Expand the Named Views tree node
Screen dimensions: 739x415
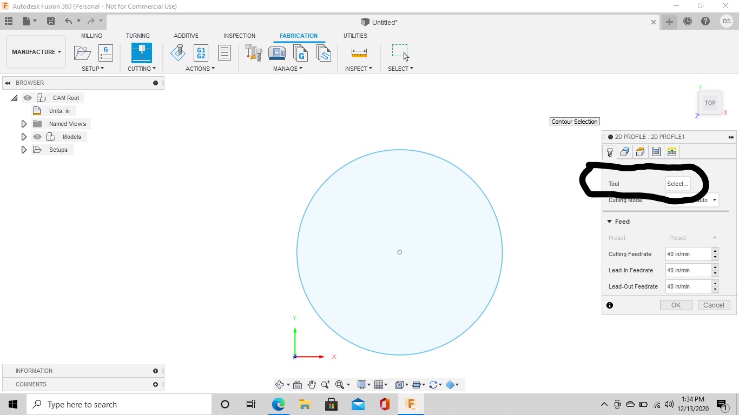click(x=24, y=124)
